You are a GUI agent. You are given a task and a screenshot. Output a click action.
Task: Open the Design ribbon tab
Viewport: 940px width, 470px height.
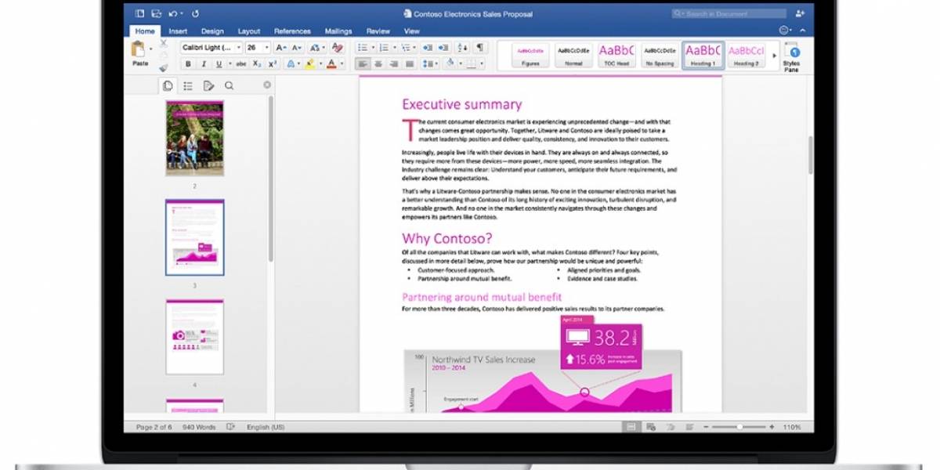(x=212, y=31)
